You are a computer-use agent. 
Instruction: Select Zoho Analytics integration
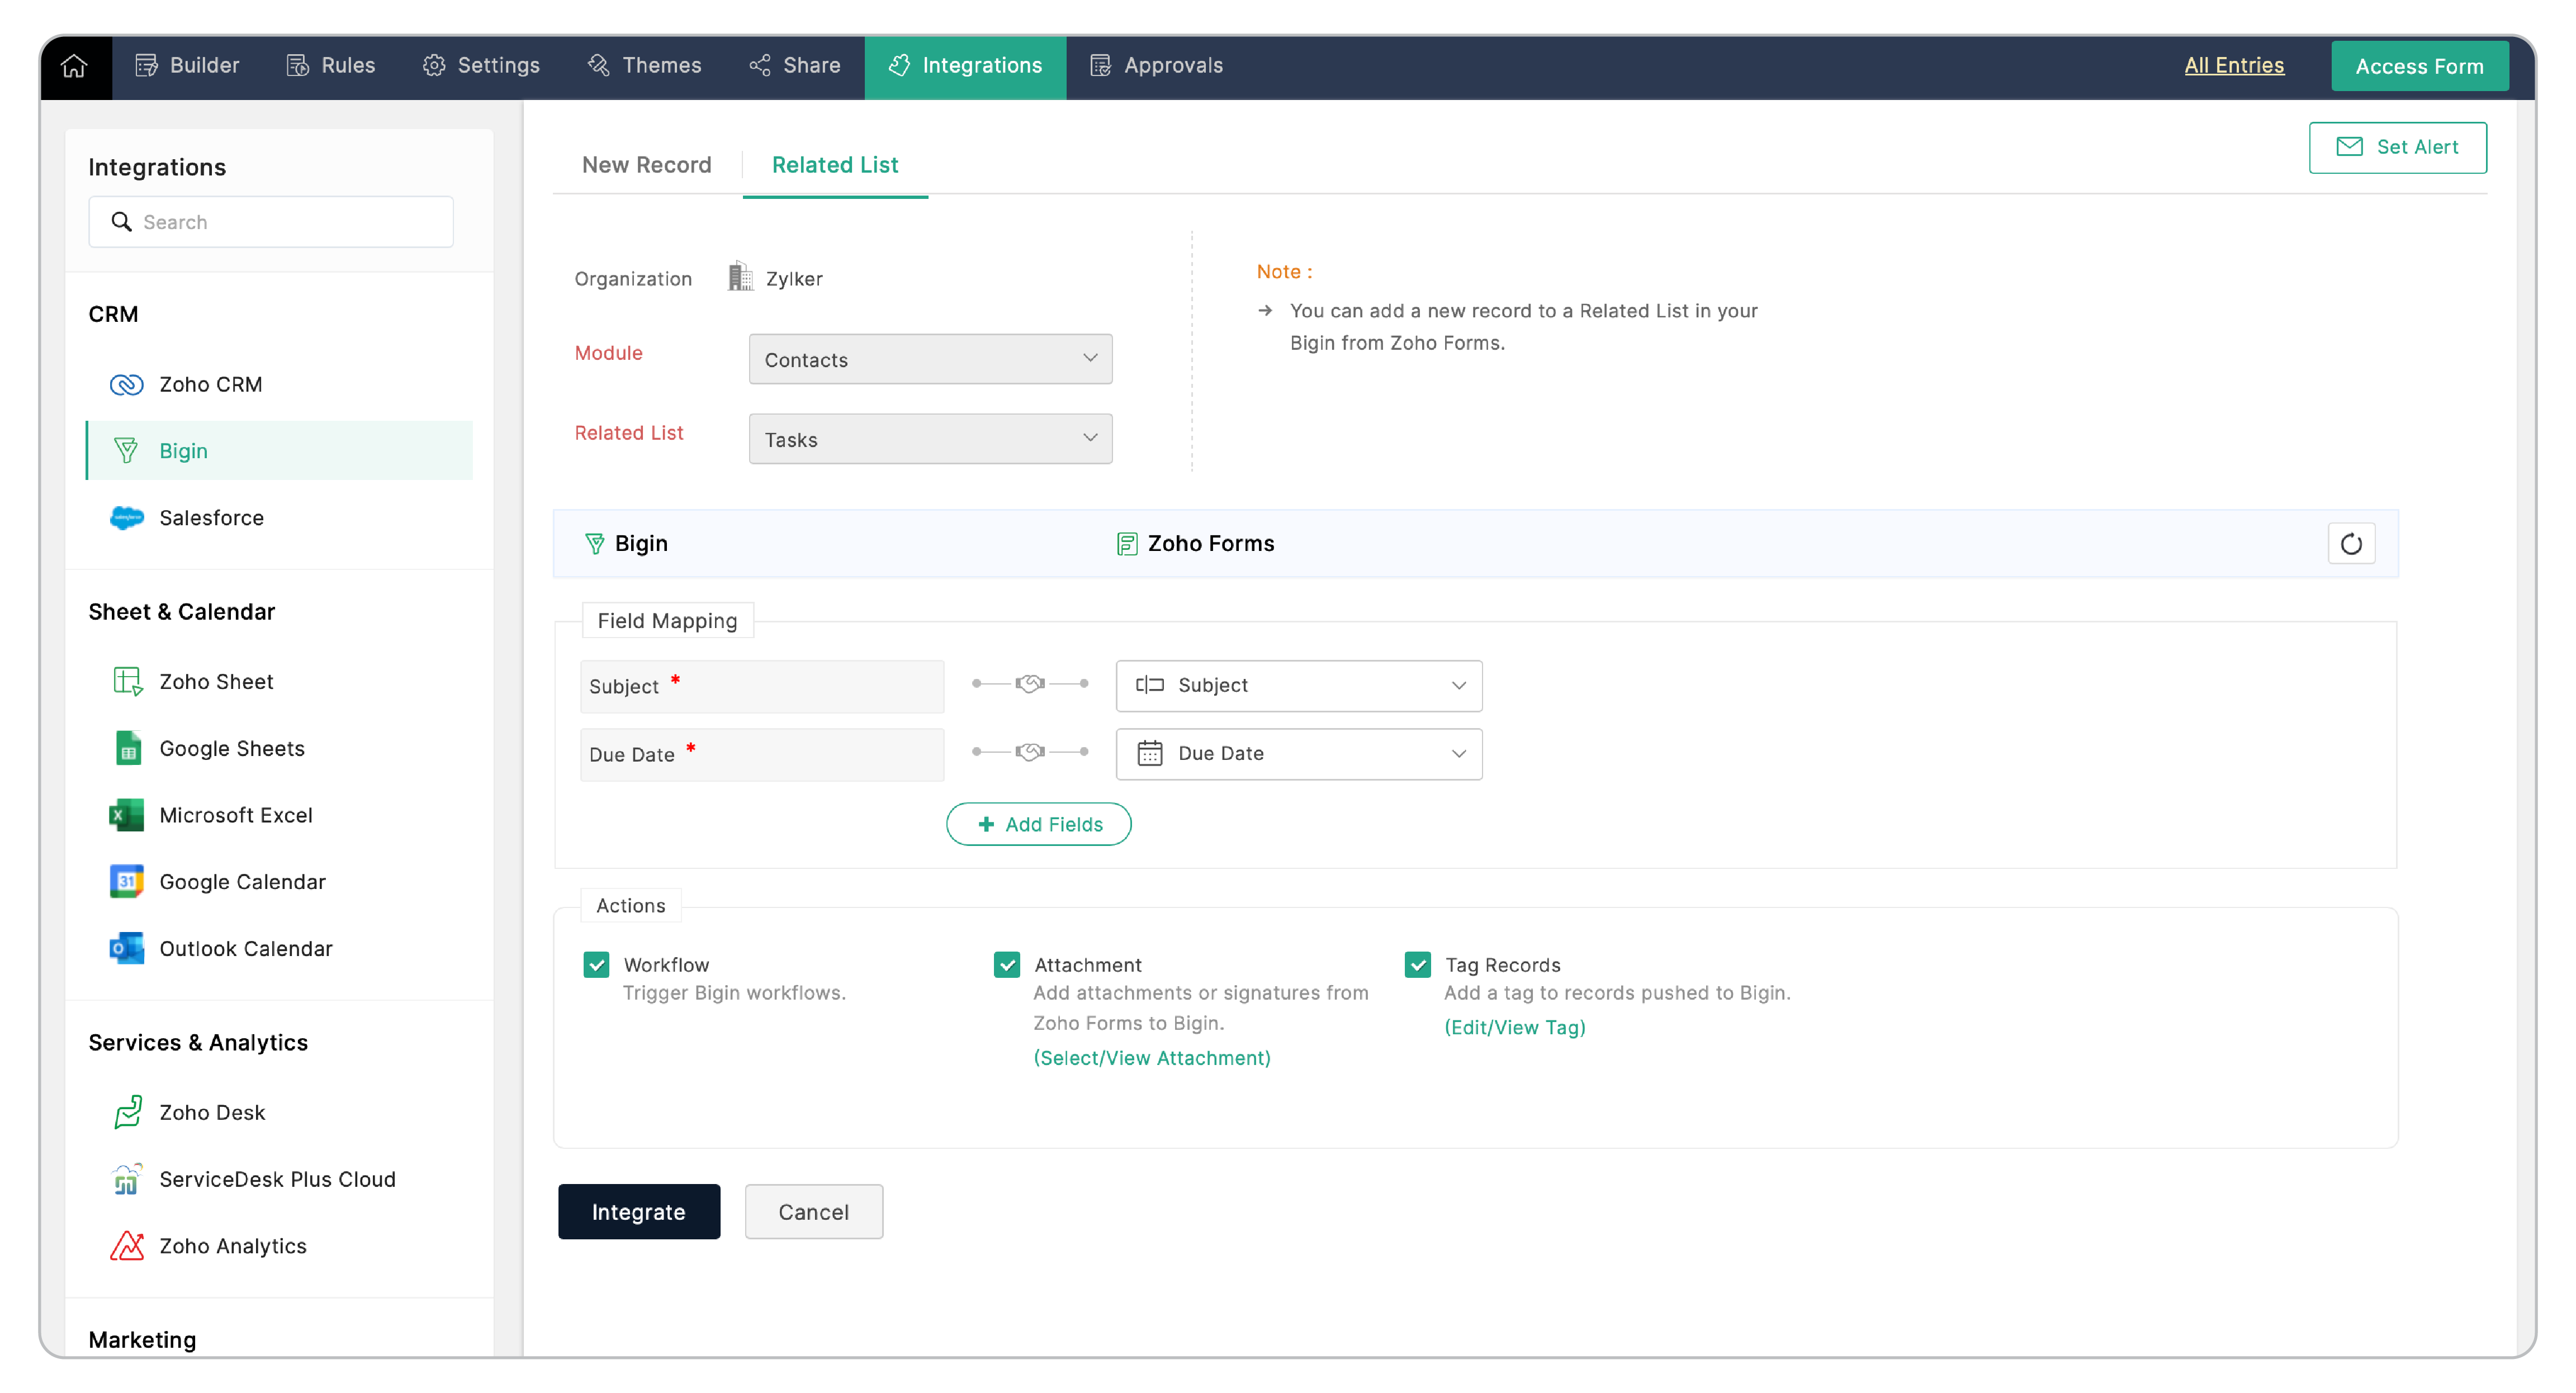coord(232,1246)
